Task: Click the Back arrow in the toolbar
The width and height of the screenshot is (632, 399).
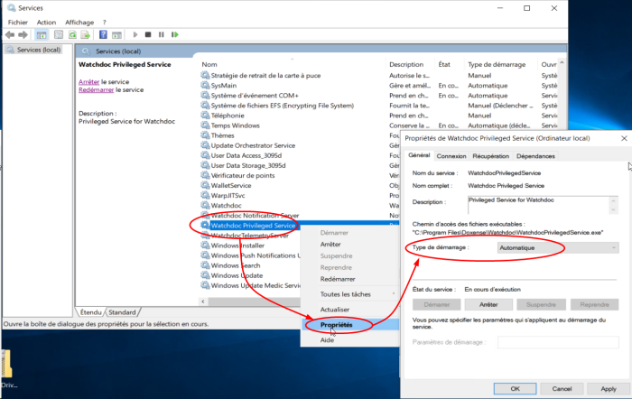Action: [x=10, y=34]
